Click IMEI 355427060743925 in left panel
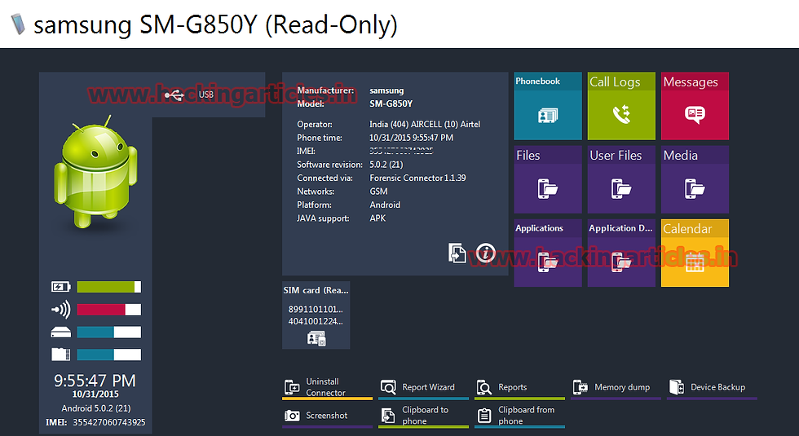The image size is (799, 436). pos(95,422)
